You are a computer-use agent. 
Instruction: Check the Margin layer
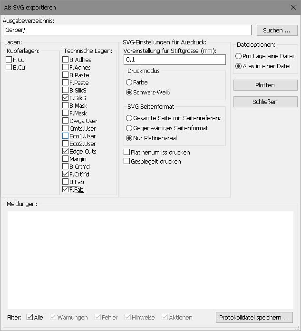point(66,158)
